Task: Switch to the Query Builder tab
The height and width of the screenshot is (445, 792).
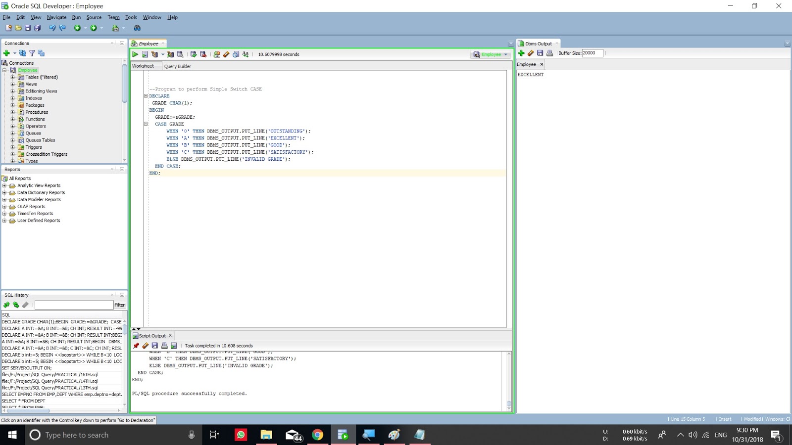Action: (x=178, y=66)
